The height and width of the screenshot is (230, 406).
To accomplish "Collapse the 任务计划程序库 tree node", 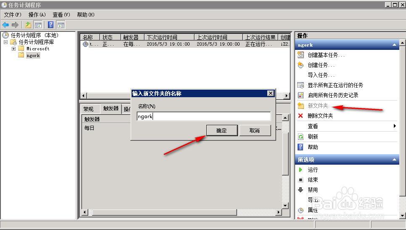I will (x=6, y=42).
